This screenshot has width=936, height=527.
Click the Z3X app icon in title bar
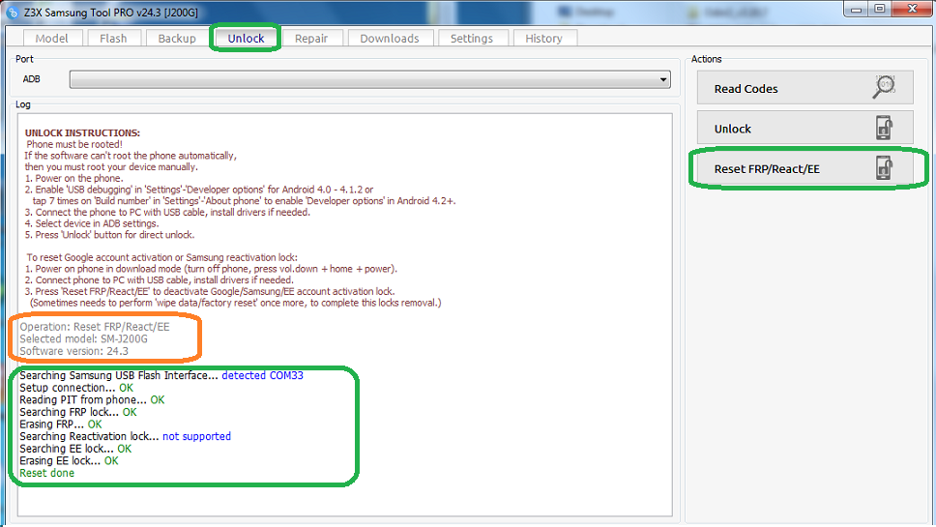click(x=12, y=12)
